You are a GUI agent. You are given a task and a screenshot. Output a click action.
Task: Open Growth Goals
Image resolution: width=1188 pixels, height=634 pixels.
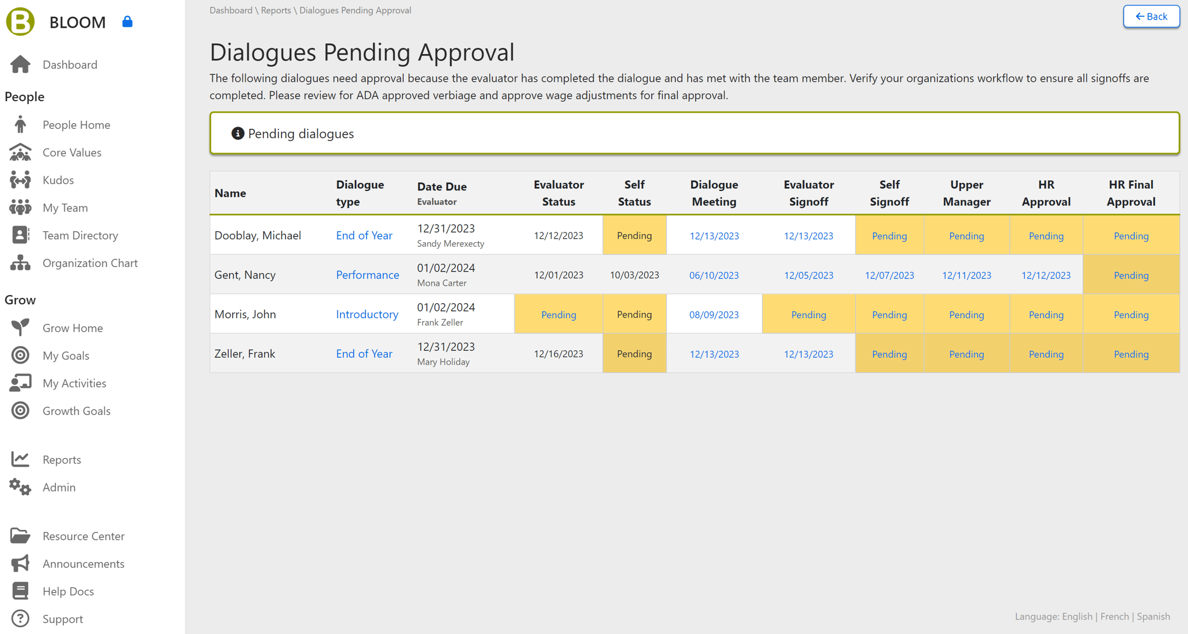pos(77,410)
